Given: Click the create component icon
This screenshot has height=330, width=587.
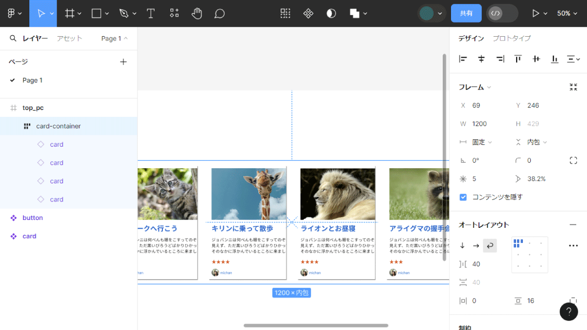Looking at the screenshot, I should (x=308, y=13).
